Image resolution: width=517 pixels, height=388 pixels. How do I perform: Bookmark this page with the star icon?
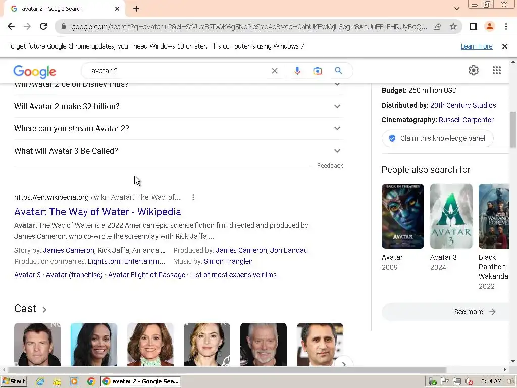pos(453,26)
